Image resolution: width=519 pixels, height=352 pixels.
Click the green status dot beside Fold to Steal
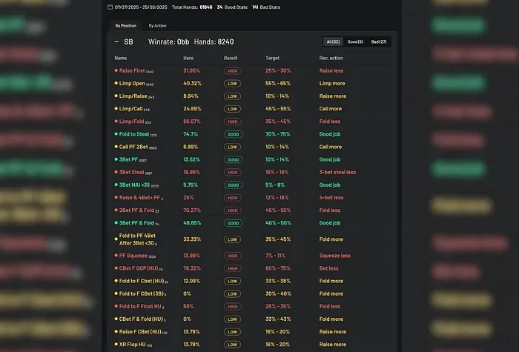point(116,133)
